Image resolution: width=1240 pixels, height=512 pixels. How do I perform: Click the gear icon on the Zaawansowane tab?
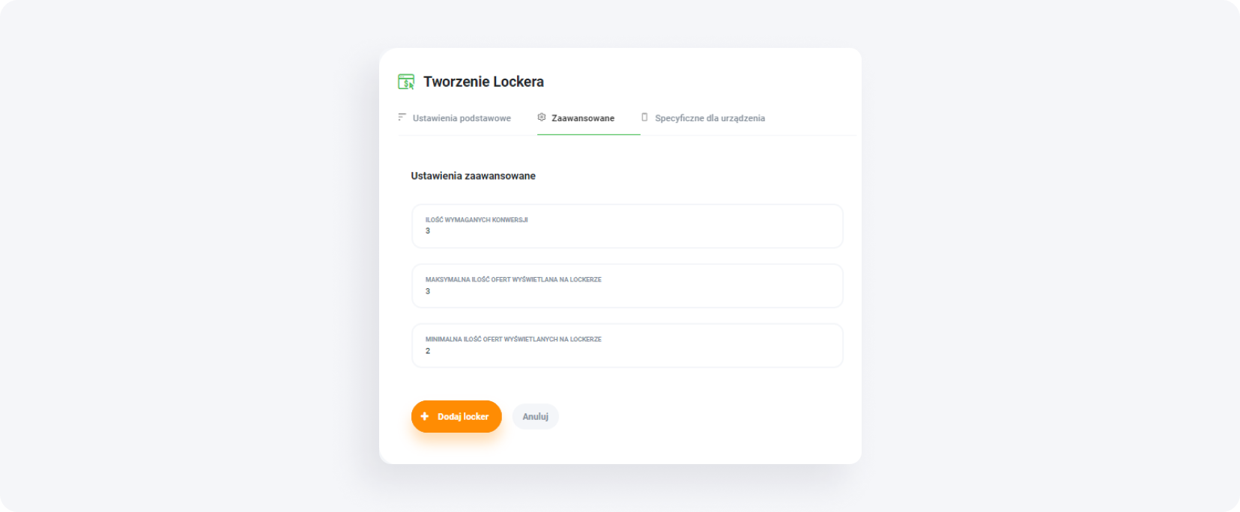click(541, 118)
